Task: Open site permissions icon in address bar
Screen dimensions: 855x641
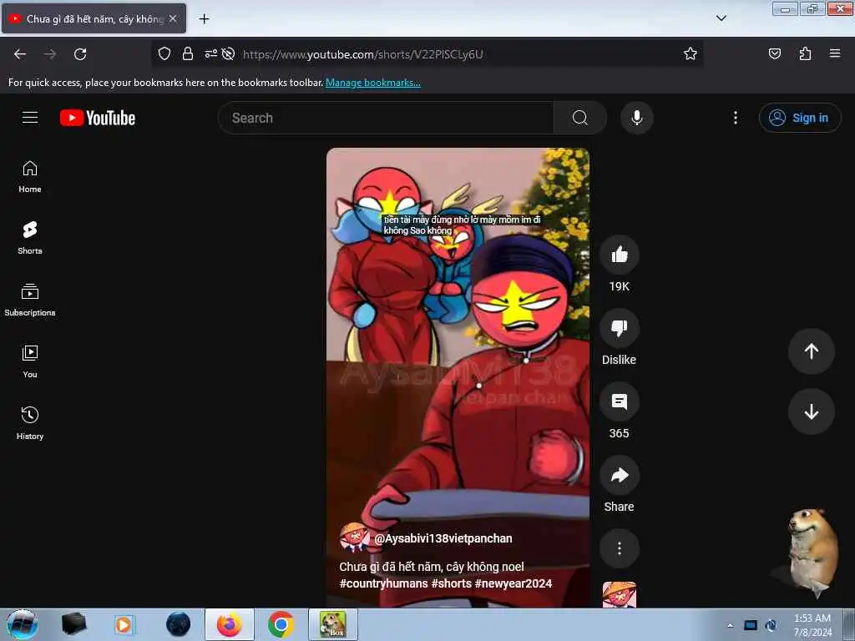Action: tap(210, 53)
